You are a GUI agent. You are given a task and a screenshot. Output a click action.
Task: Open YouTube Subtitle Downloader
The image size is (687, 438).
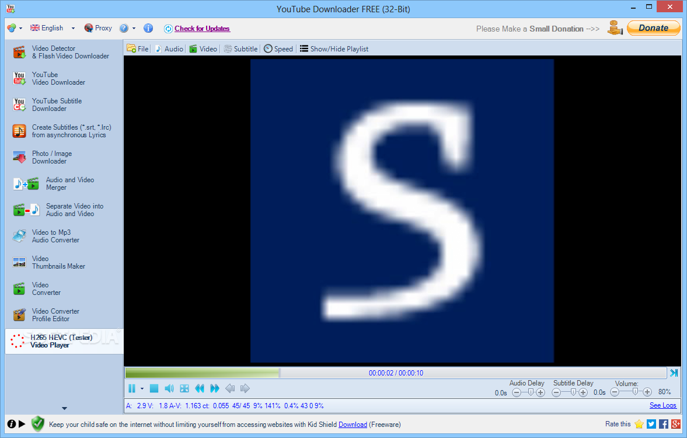coord(64,105)
